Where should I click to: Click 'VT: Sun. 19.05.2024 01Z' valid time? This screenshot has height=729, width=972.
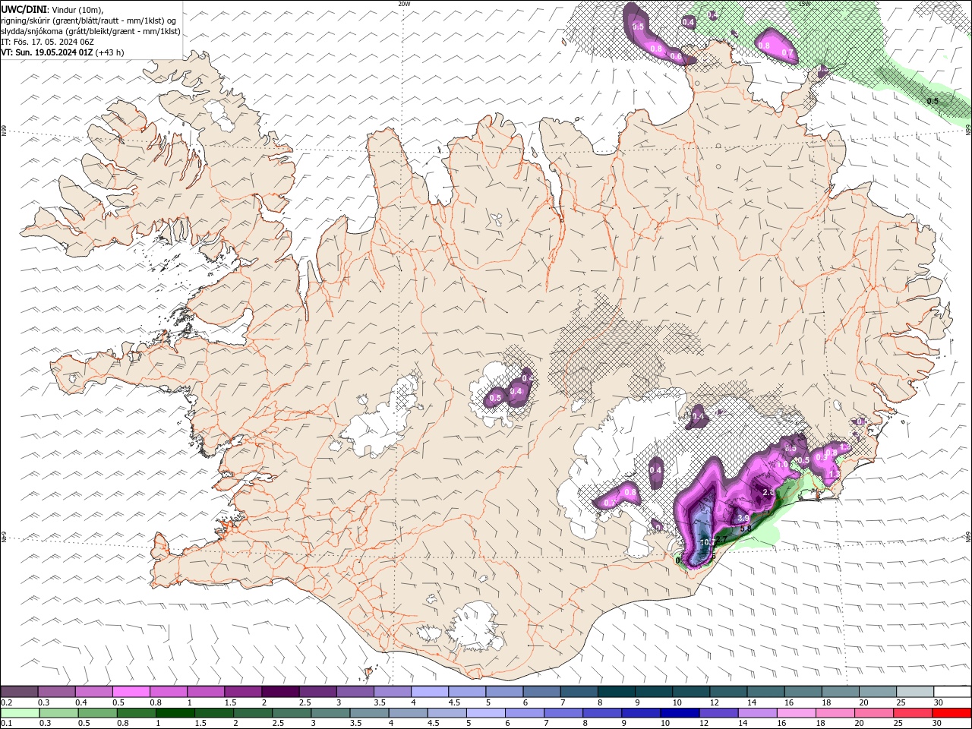click(x=47, y=52)
